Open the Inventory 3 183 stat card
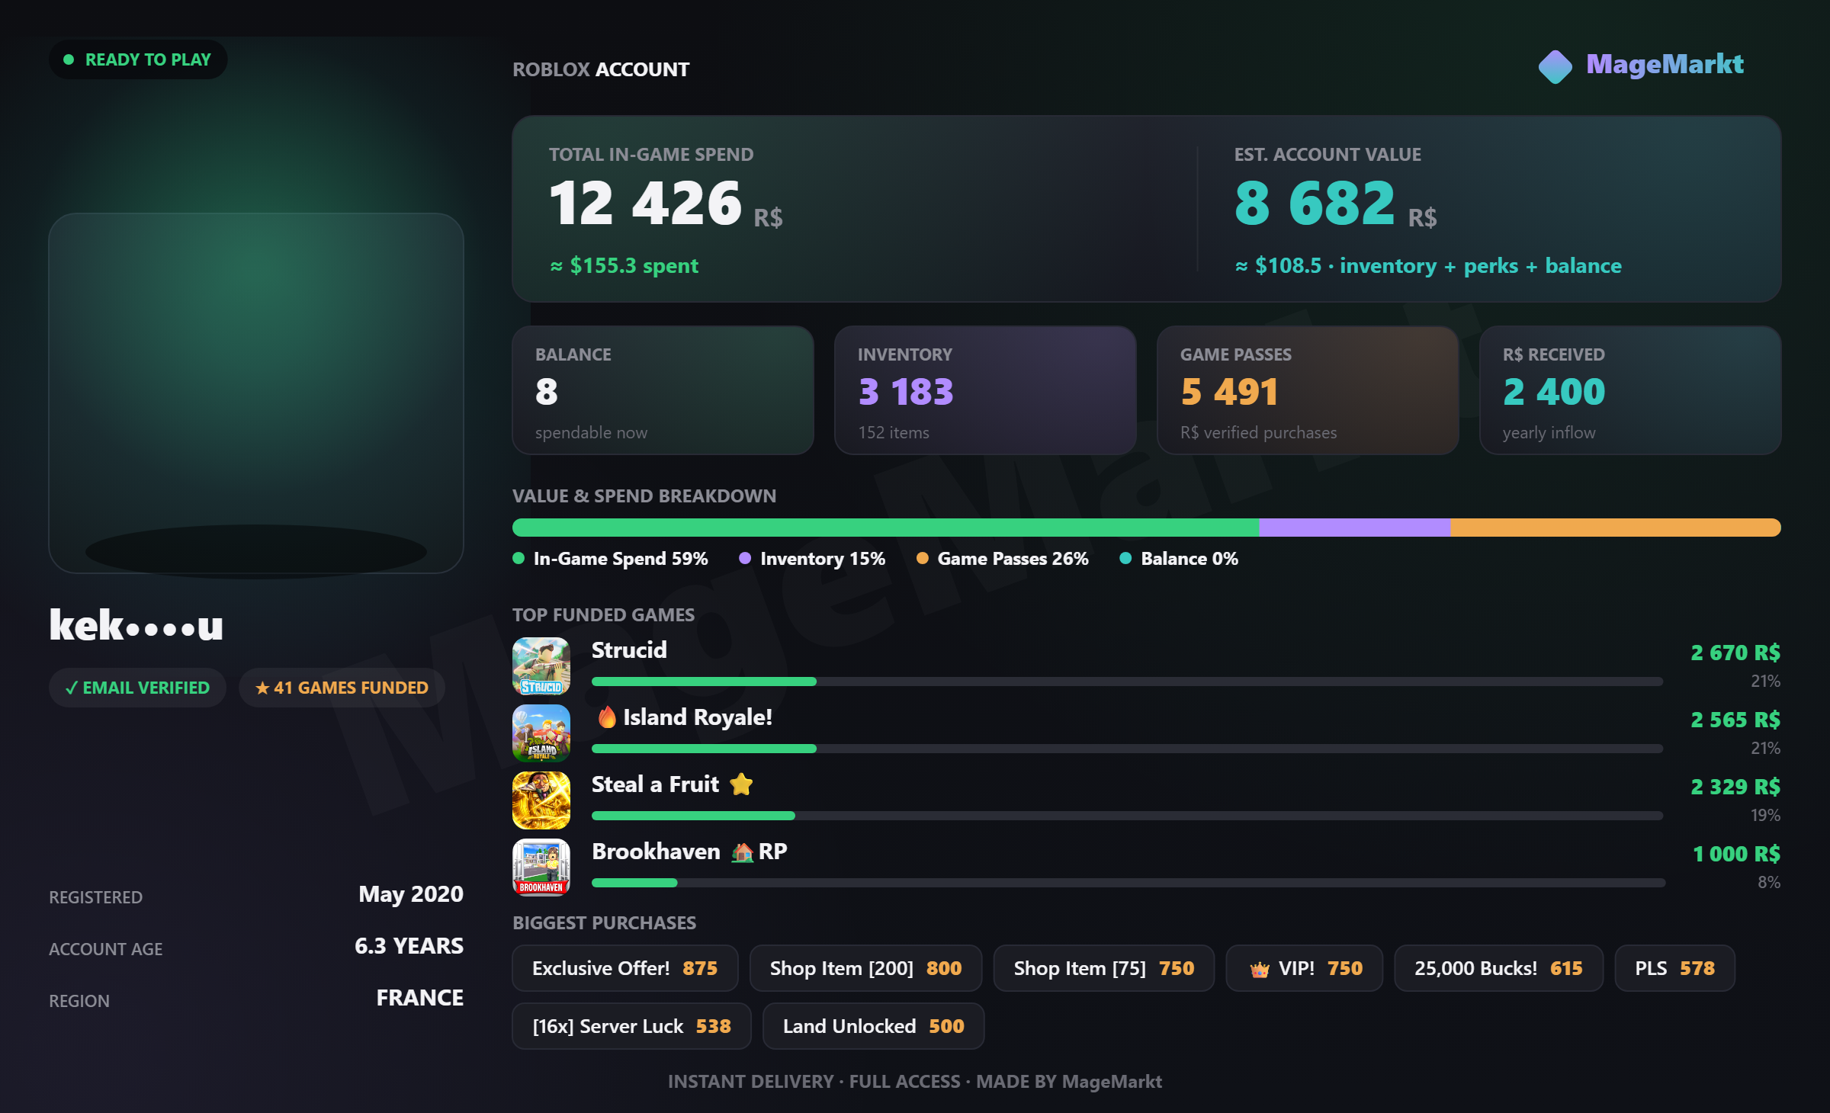 [985, 390]
